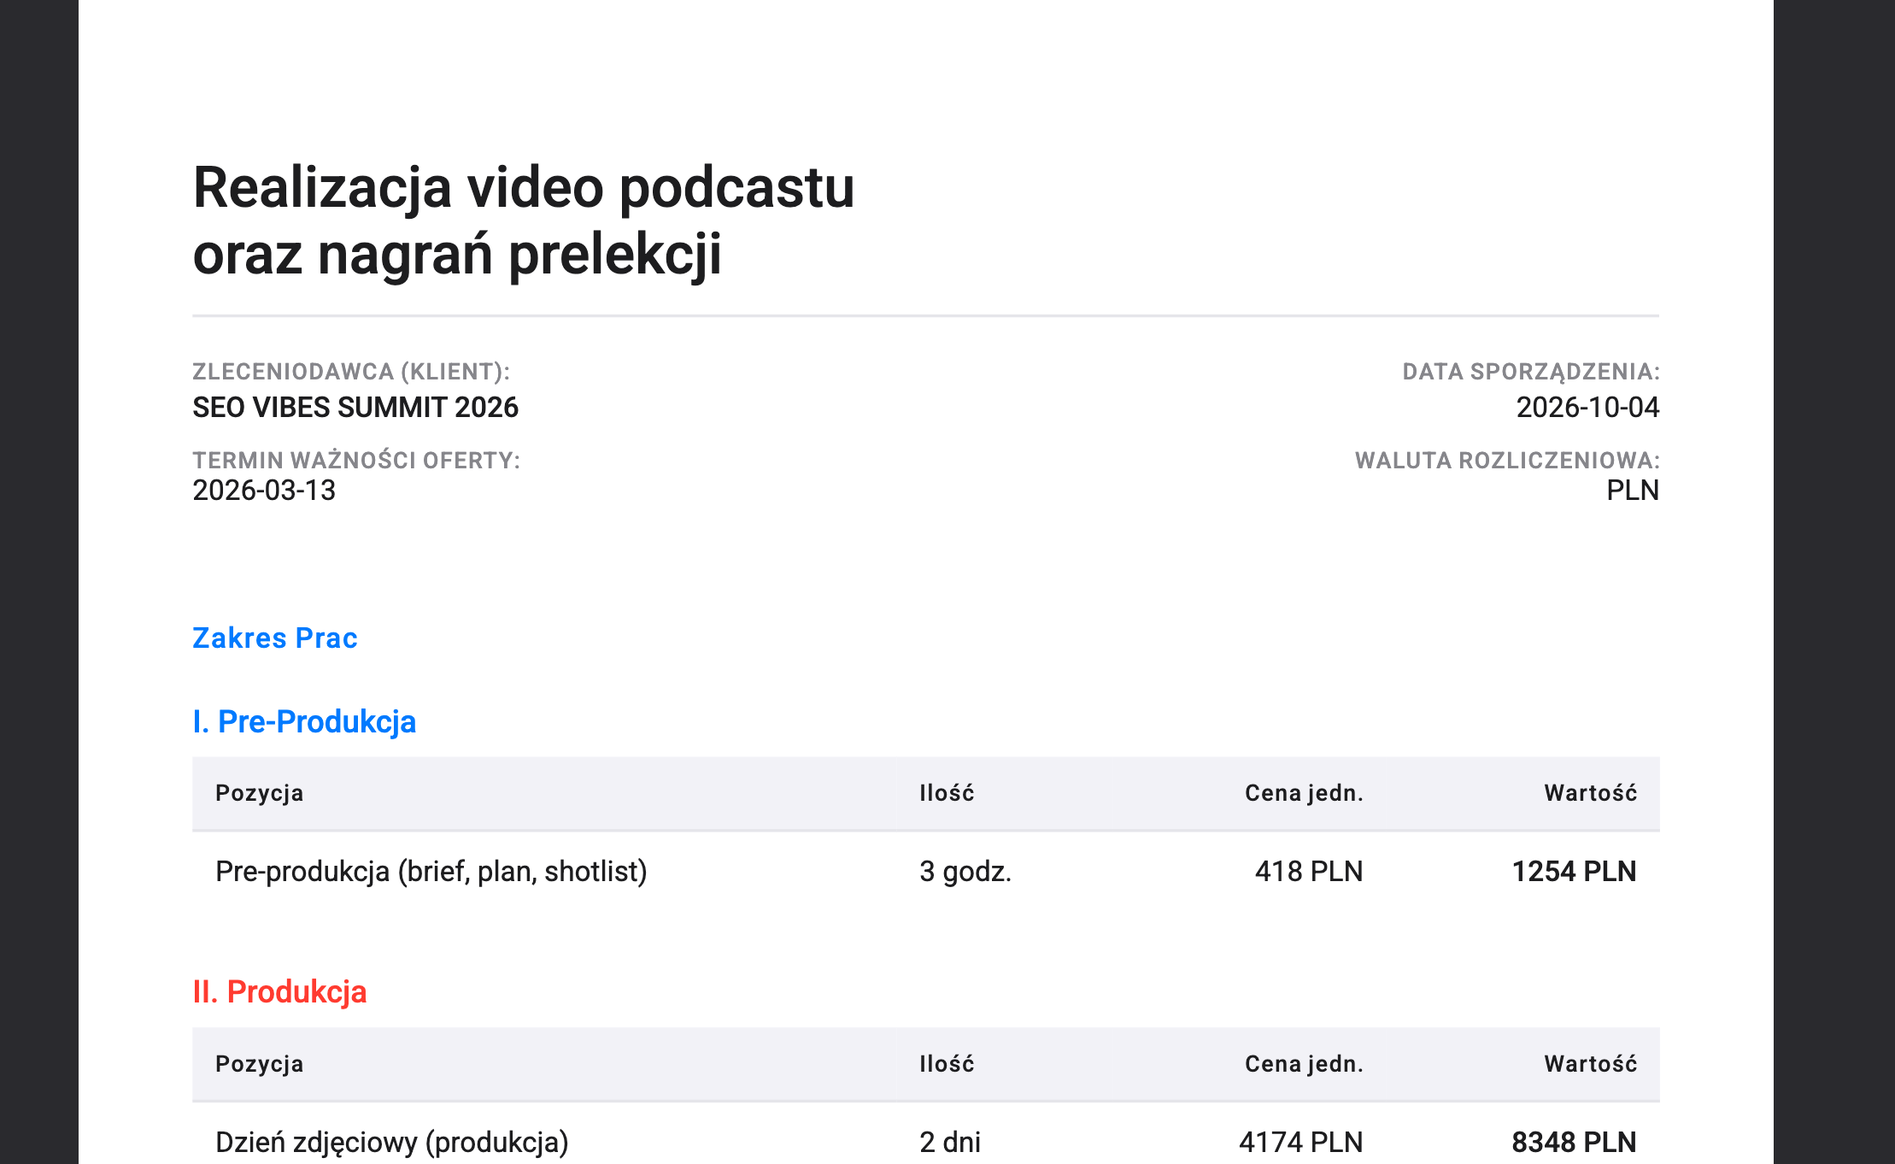This screenshot has width=1895, height=1164.
Task: Click 'Wartość' header in Produkcja table
Action: coord(1590,1064)
